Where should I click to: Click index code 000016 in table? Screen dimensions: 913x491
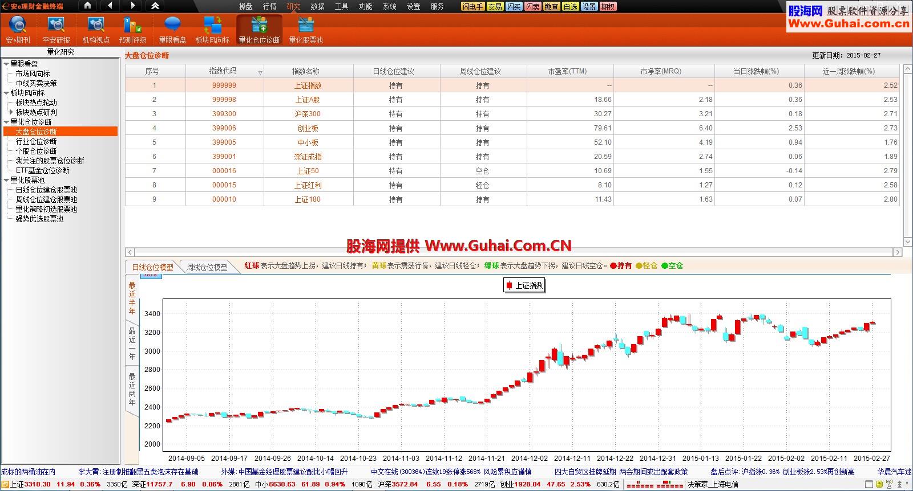point(224,171)
